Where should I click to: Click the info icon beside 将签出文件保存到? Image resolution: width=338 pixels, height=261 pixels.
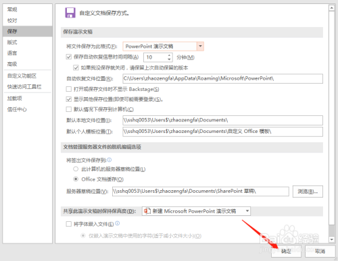coord(110,160)
